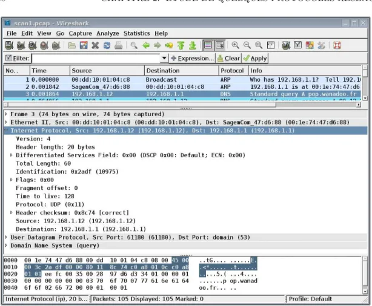Open help lifebuoy icon
Screen dimensions: 372x306
(337, 45)
